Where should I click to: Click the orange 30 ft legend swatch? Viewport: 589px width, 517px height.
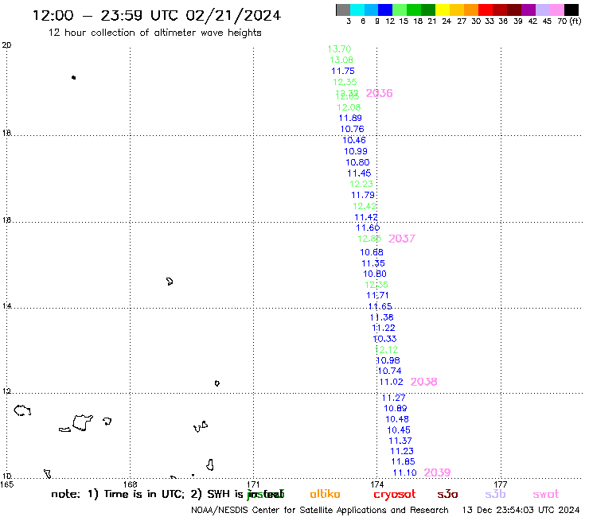point(471,10)
